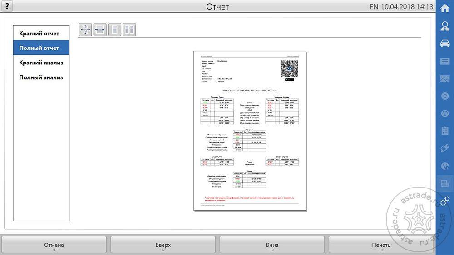Image resolution: width=454 pixels, height=255 pixels.
Task: Open the customer profile icon in sidebar
Action: (445, 26)
